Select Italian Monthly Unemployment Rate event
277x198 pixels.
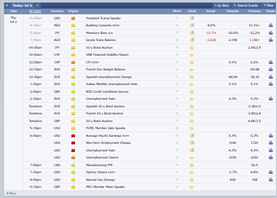(x=111, y=84)
